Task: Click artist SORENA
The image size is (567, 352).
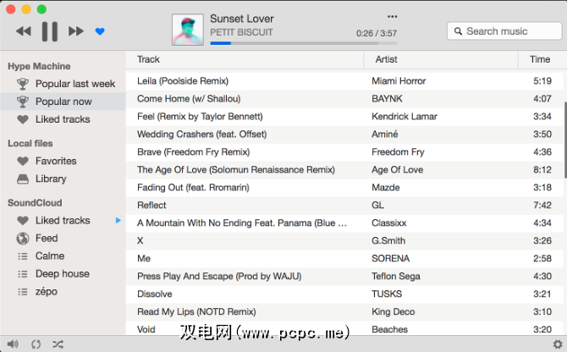Action: [x=390, y=258]
